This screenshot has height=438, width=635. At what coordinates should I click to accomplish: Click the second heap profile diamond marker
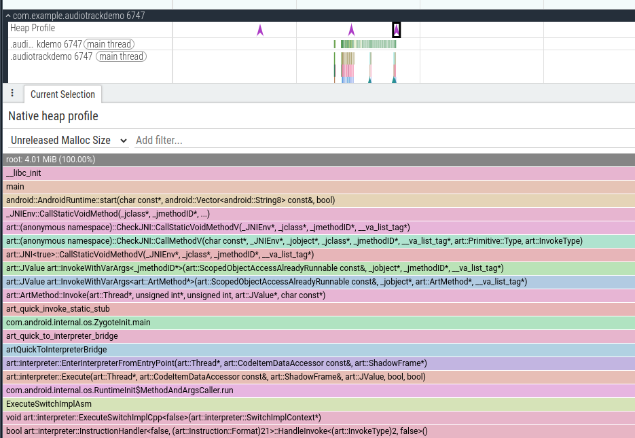pyautogui.click(x=352, y=30)
